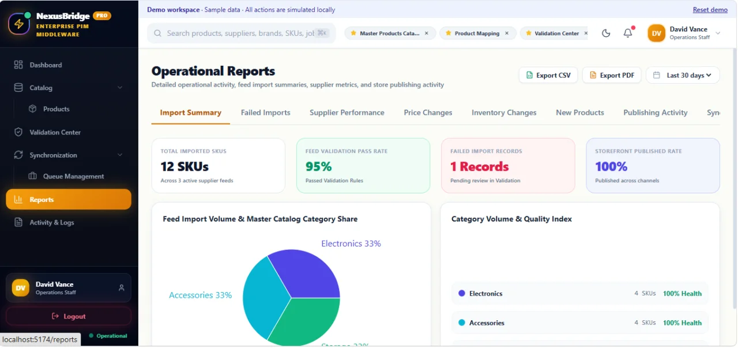738x348 pixels.
Task: Open the David Vance account dropdown arrow
Action: (x=718, y=33)
